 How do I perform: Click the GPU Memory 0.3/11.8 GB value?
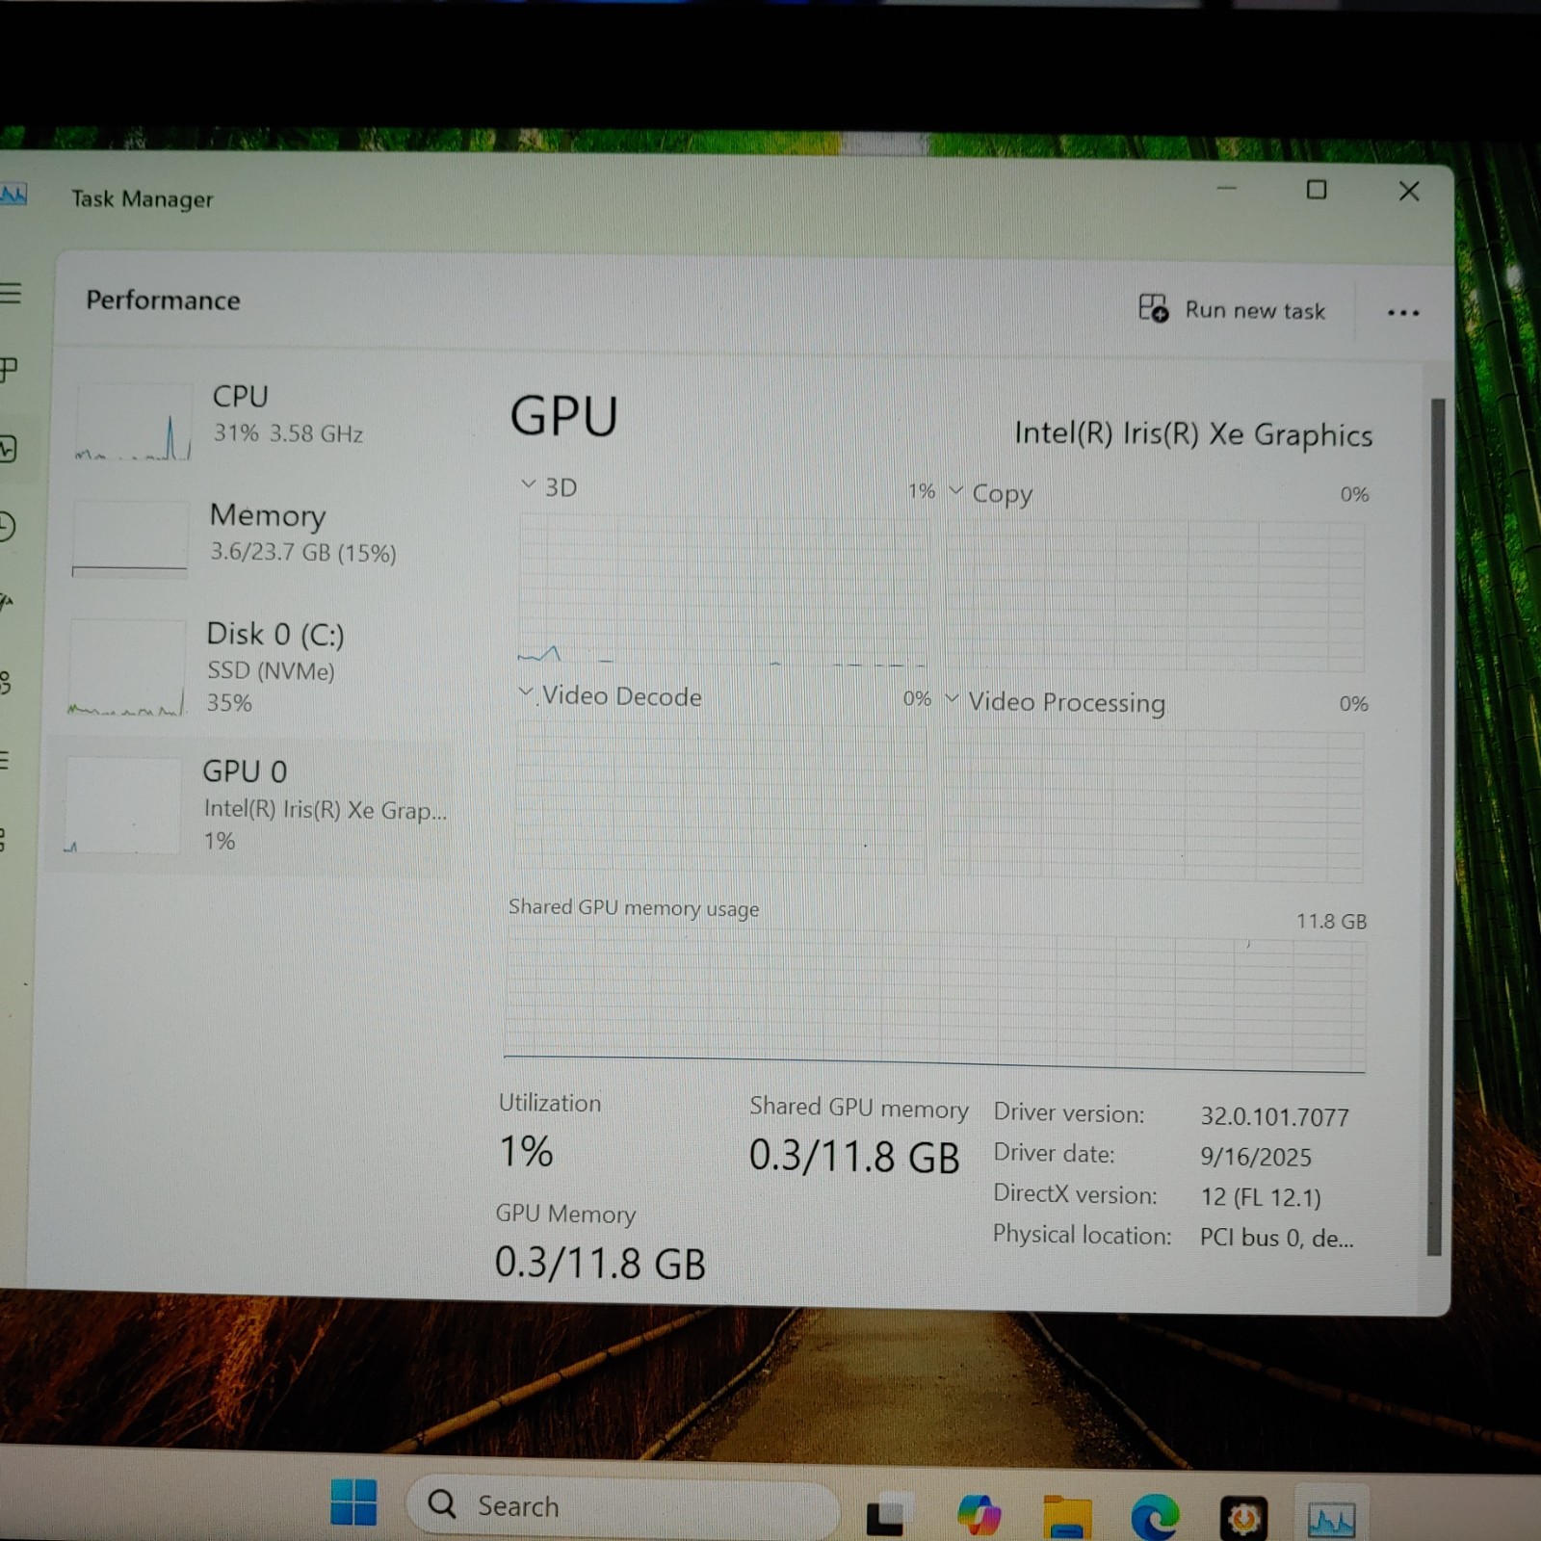click(600, 1263)
